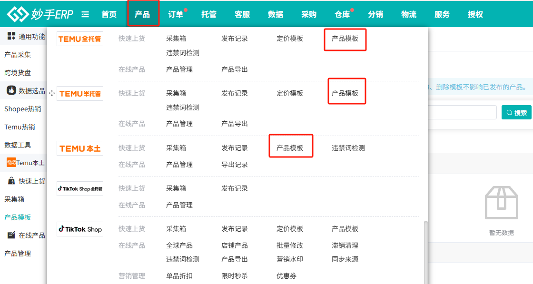The height and width of the screenshot is (284, 533).
Task: Select the TikTok Shop全托管 platform logo
Action: coord(80,188)
